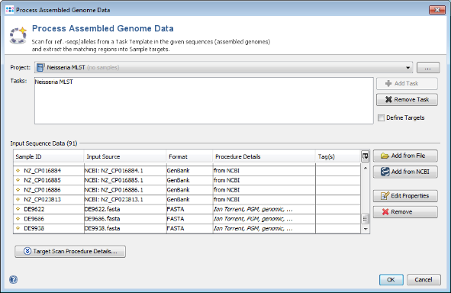The height and width of the screenshot is (293, 451).
Task: Click the diamond icon of sample DE9686
Action: click(x=18, y=219)
